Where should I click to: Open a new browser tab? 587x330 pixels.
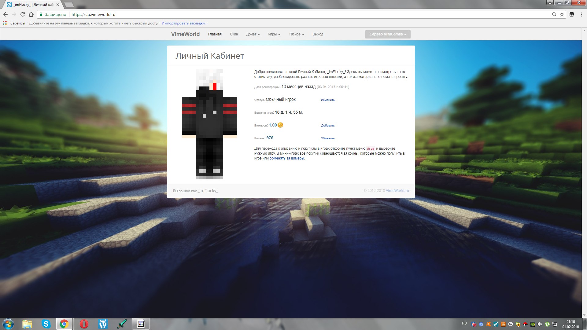(x=69, y=5)
